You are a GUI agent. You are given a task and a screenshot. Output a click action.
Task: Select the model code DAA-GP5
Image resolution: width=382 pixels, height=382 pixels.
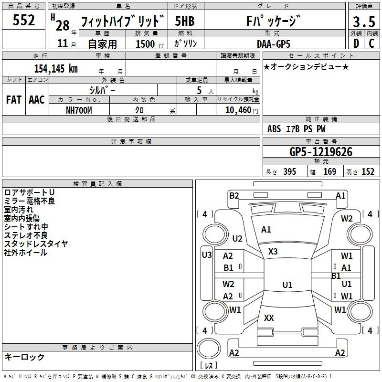pos(274,44)
